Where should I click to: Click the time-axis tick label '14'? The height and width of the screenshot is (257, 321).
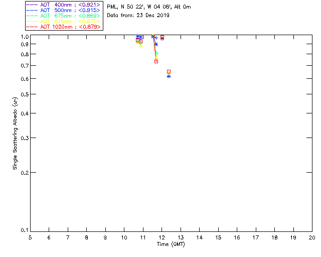(x=200, y=237)
